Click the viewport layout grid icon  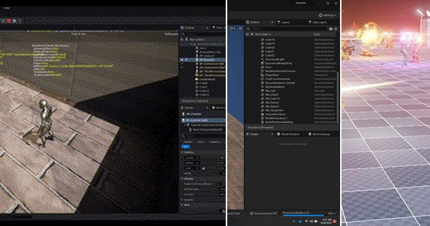[240, 28]
